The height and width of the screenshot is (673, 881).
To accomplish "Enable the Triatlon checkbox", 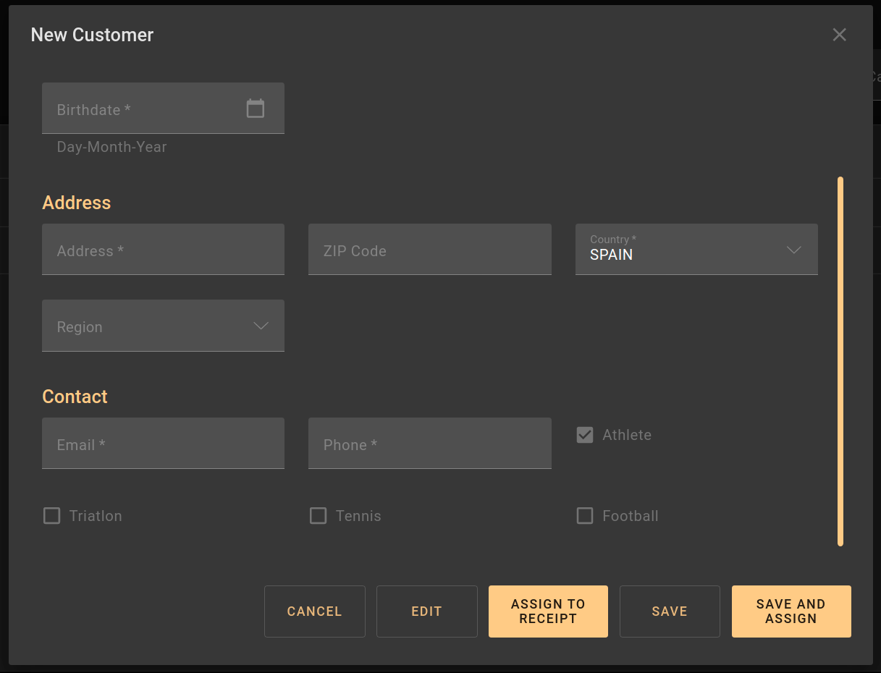I will click(52, 516).
